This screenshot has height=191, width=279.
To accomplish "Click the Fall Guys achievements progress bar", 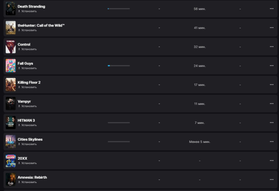I will (119, 65).
